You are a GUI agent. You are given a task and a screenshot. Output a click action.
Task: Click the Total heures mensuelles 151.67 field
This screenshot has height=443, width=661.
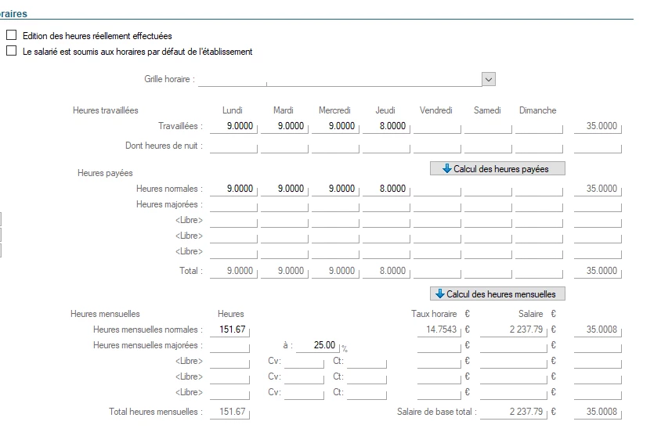(x=229, y=412)
